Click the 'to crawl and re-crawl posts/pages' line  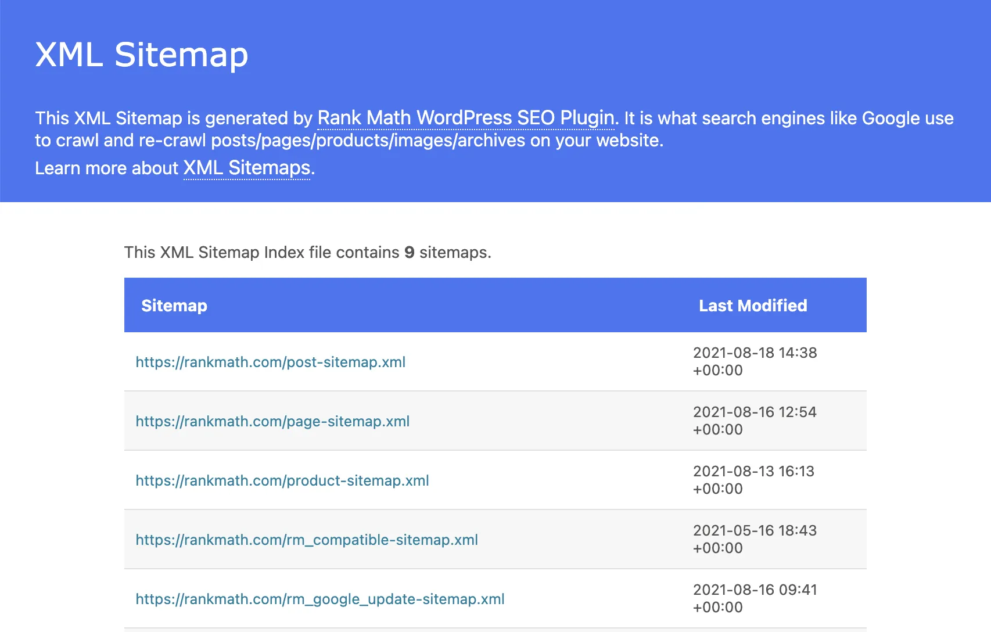pyautogui.click(x=349, y=141)
